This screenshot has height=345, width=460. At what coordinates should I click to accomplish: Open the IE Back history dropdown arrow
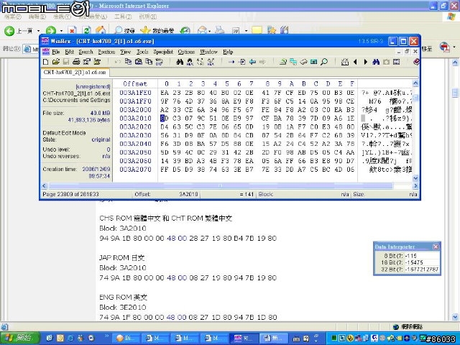[x=38, y=30]
